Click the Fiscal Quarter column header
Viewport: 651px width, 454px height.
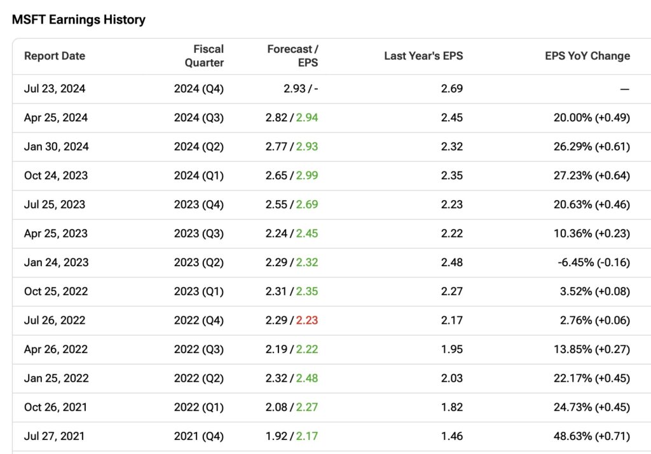(204, 56)
